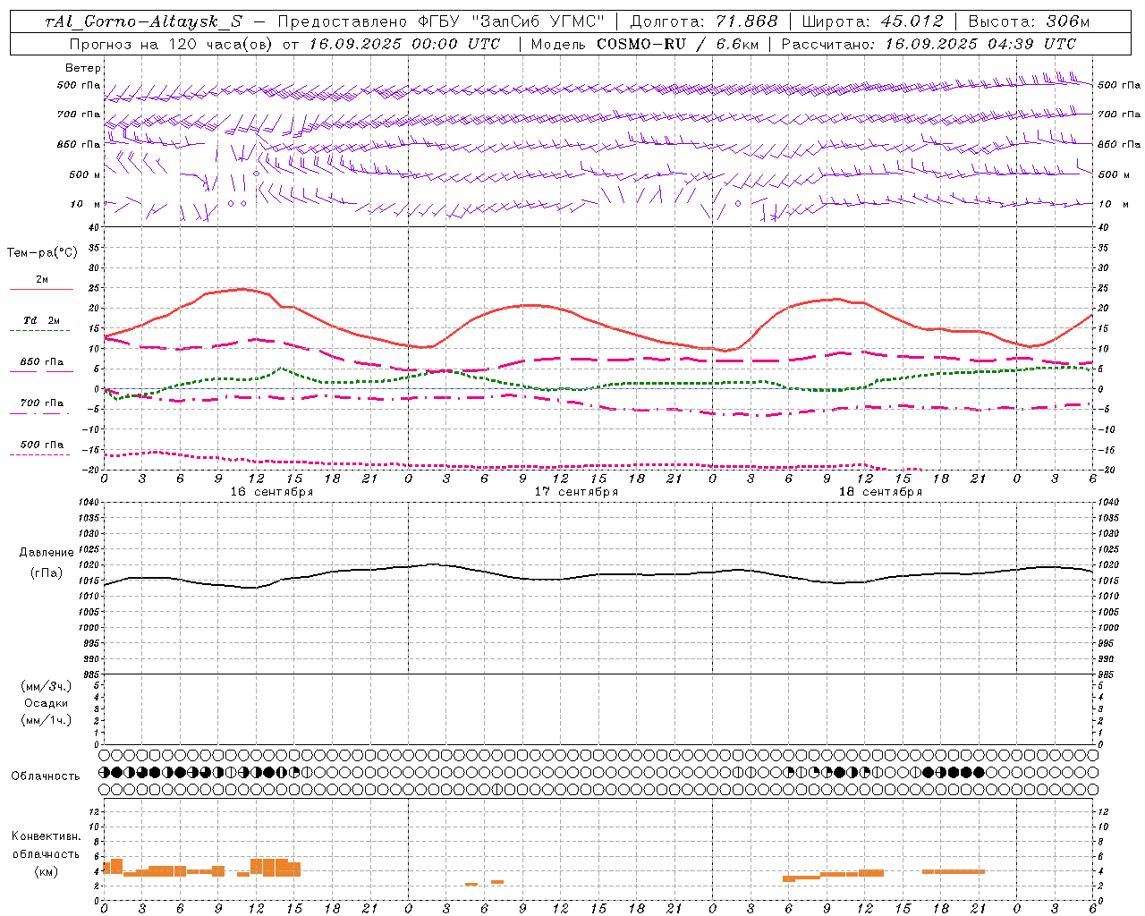Select the Долгота: 71.868 value

pos(704,21)
